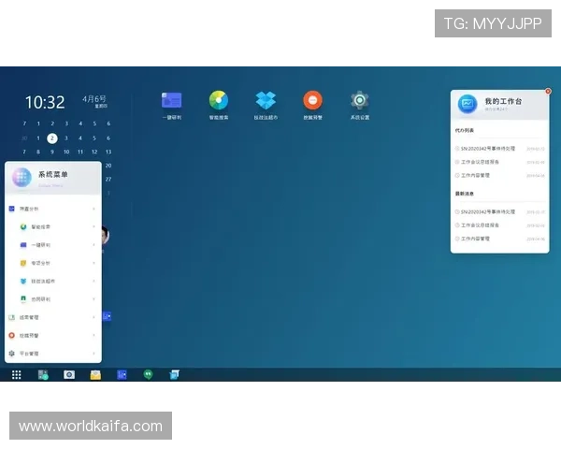Image resolution: width=561 pixels, height=449 pixels.
Task: Expand the 一键研判 menu entry arrow
Action: tap(94, 245)
